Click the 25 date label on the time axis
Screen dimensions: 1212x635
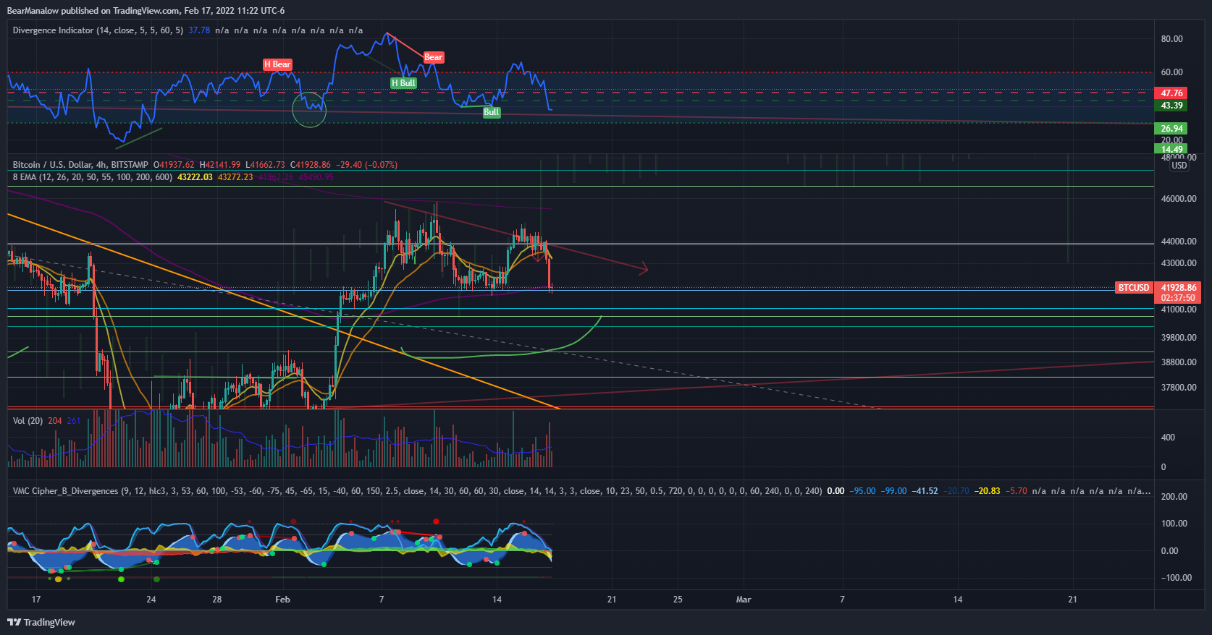[678, 600]
